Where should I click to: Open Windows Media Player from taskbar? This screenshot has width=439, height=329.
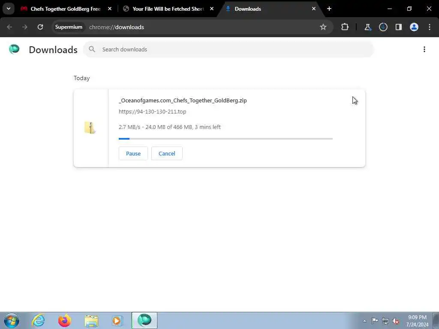[x=117, y=320]
